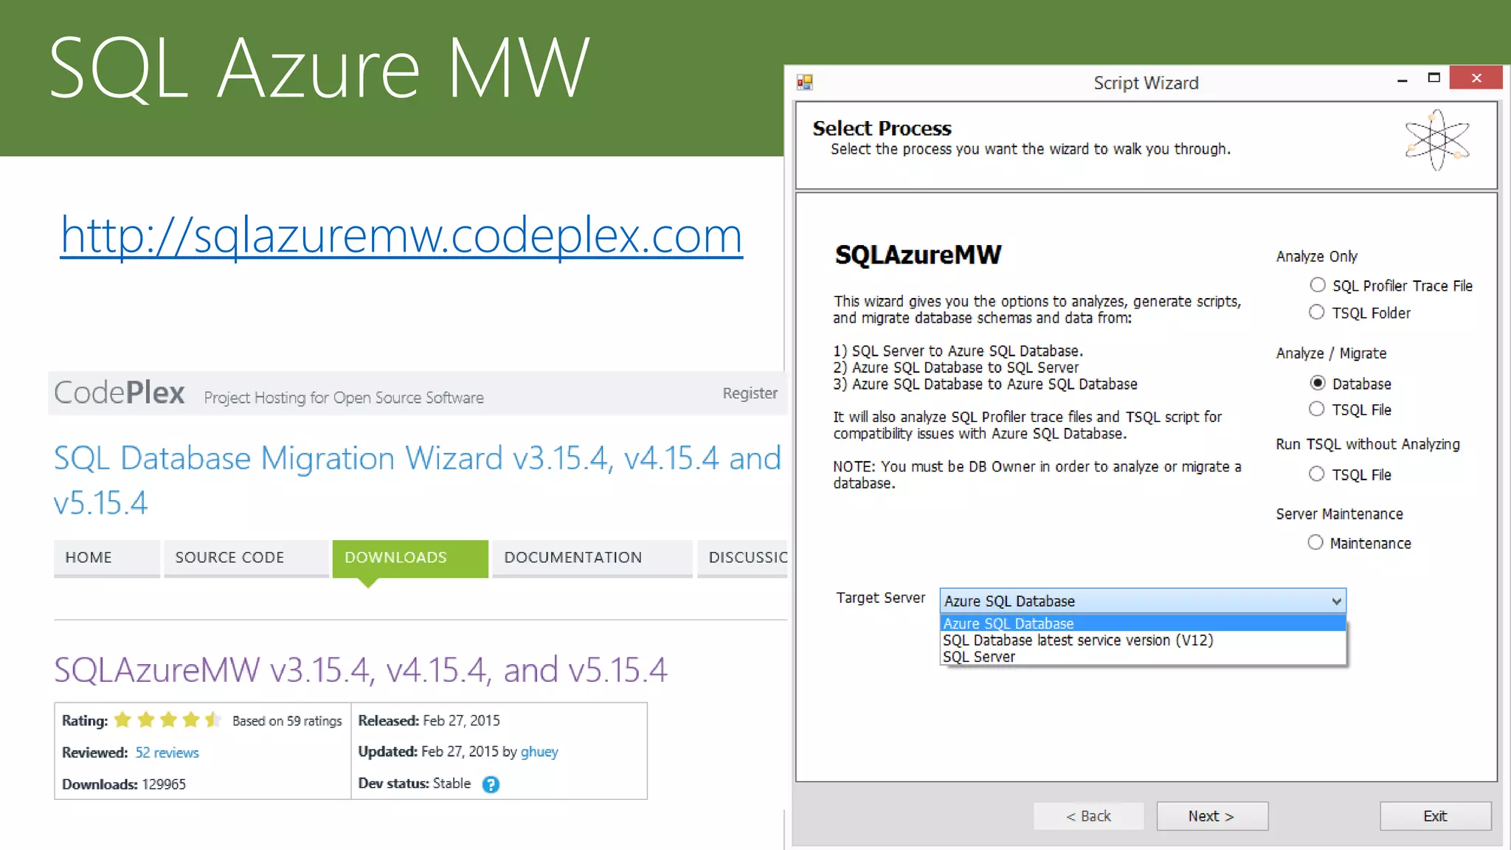Click the Register link on CodePlex
1511x850 pixels.
750,393
